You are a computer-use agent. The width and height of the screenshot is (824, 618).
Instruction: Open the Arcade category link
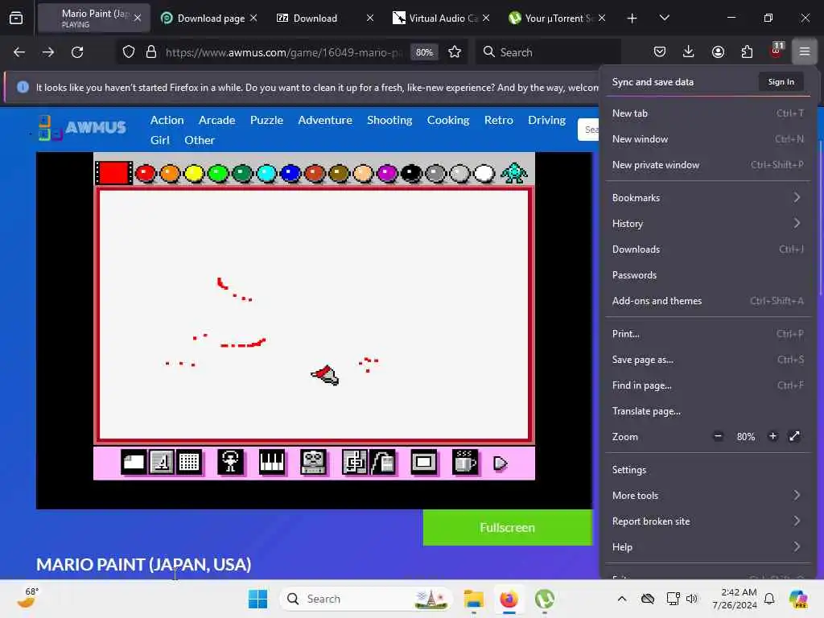(216, 120)
